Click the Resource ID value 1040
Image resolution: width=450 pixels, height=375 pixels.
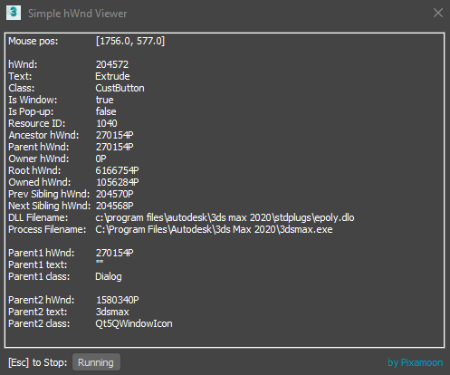[x=107, y=123]
